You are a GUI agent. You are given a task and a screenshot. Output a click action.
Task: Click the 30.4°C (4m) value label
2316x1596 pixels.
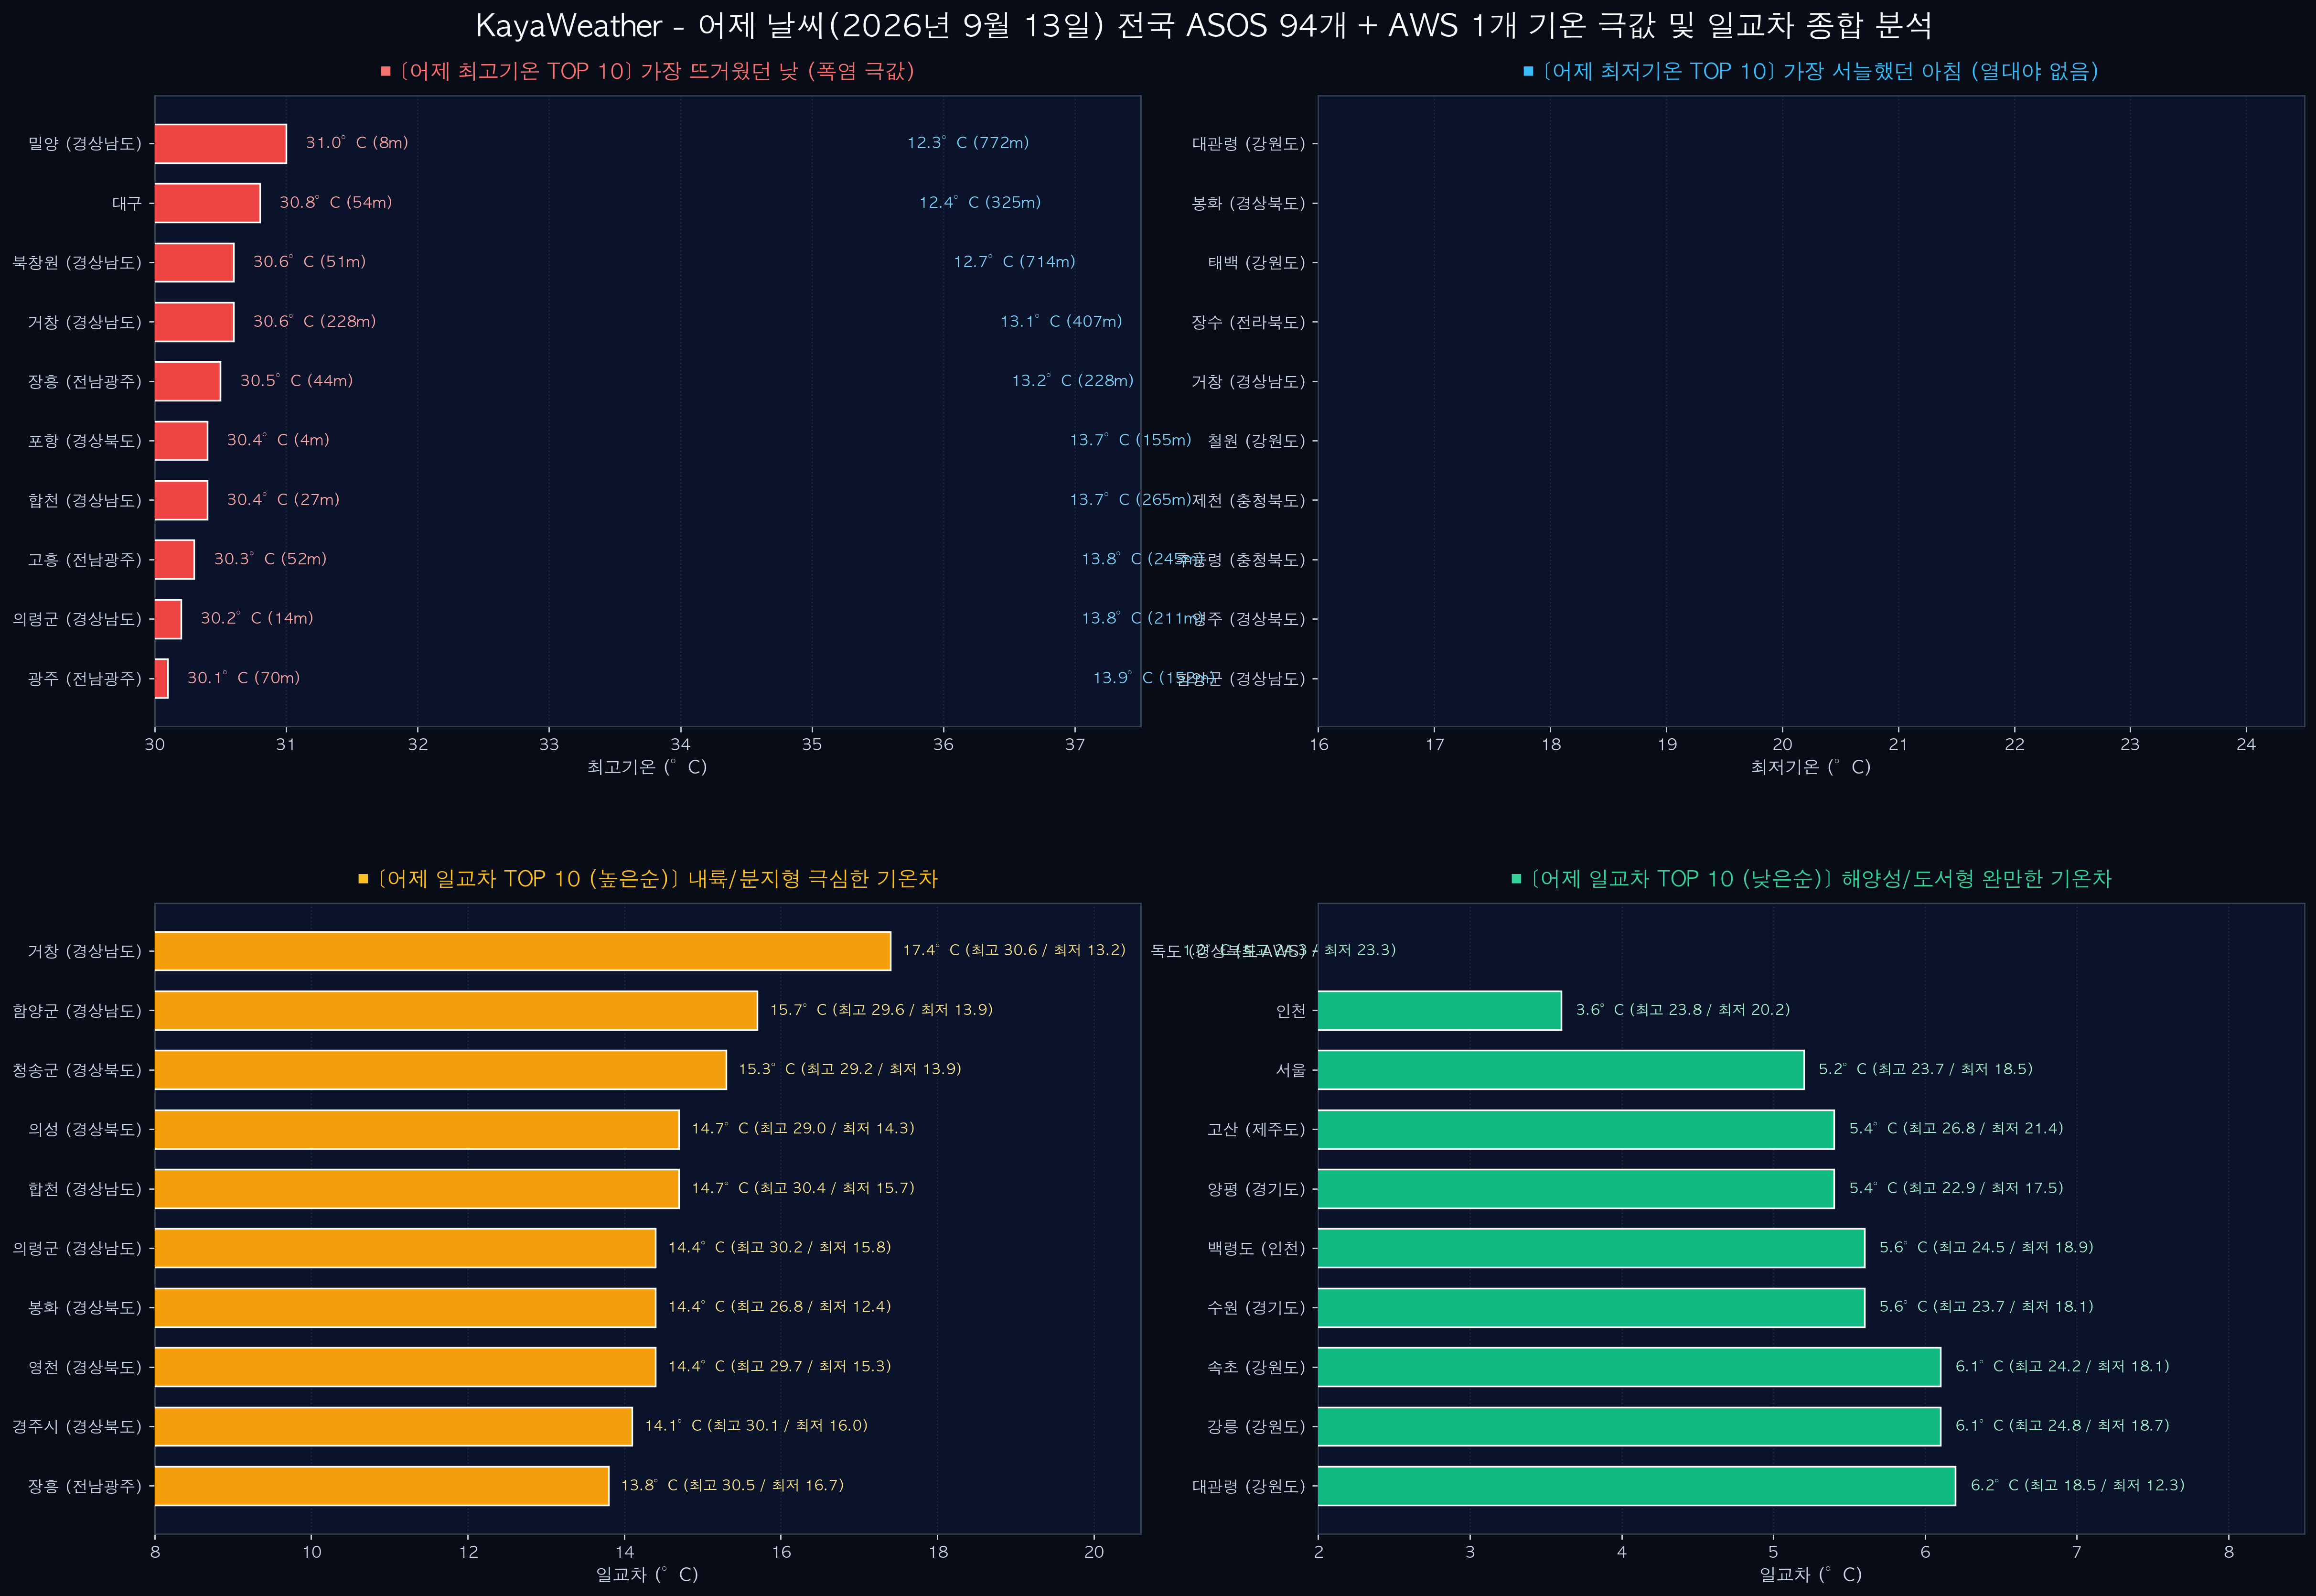point(278,440)
